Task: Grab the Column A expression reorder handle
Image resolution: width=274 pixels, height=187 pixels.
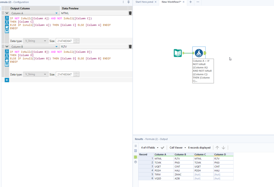Action: click(x=3, y=13)
